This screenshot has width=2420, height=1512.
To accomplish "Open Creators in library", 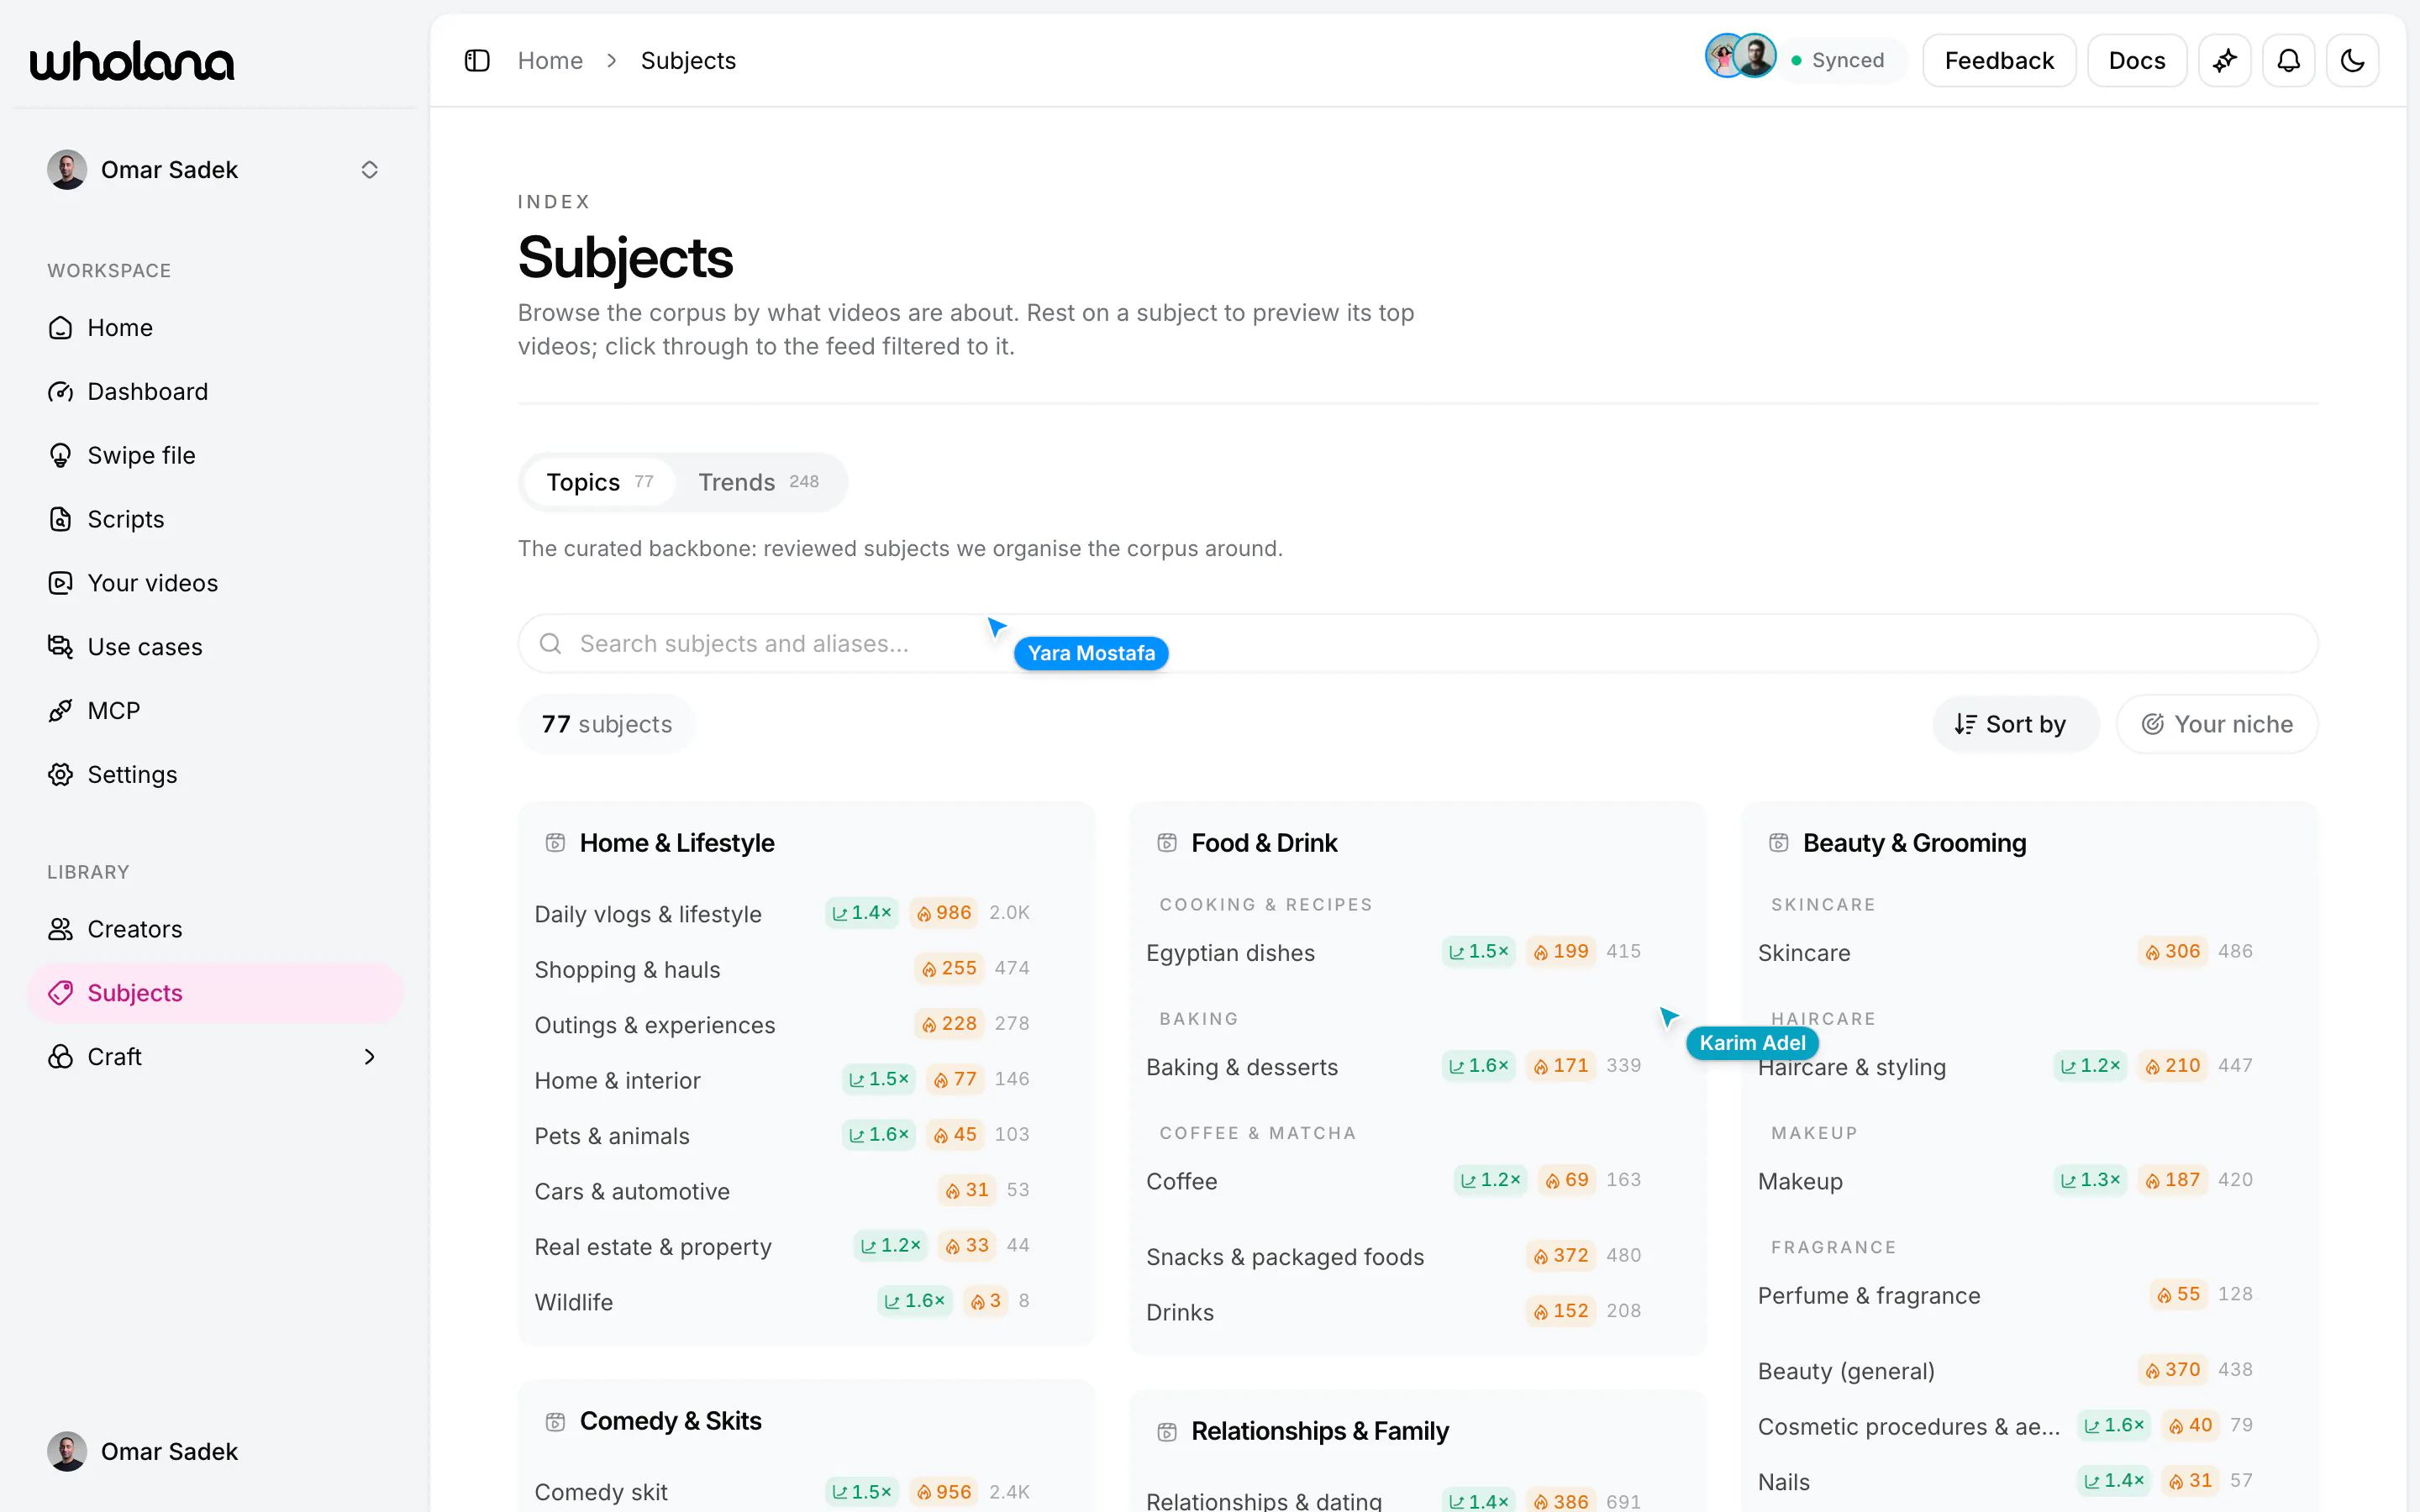I will pyautogui.click(x=215, y=929).
